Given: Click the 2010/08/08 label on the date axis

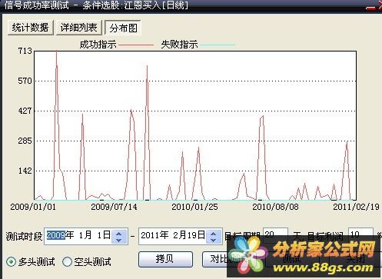Looking at the screenshot, I should [x=275, y=207].
